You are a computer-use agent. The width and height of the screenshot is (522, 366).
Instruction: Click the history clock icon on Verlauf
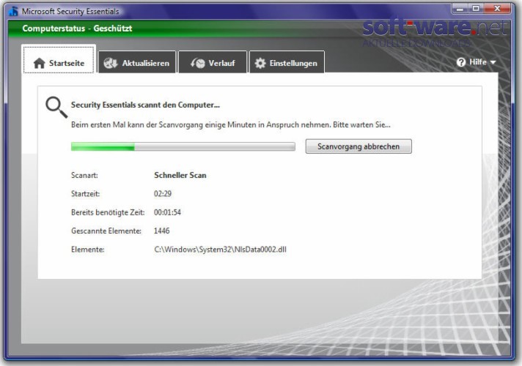pyautogui.click(x=198, y=63)
